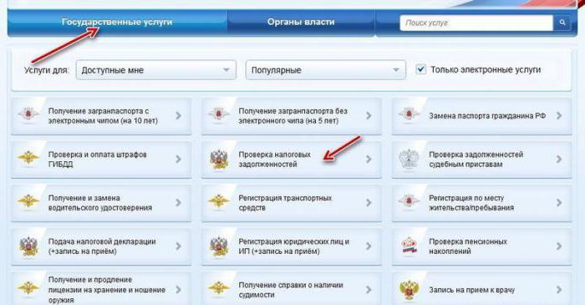The width and height of the screenshot is (585, 305).
Task: Expand chevron of загранпаспорт на 10 лет
Action: point(179,115)
